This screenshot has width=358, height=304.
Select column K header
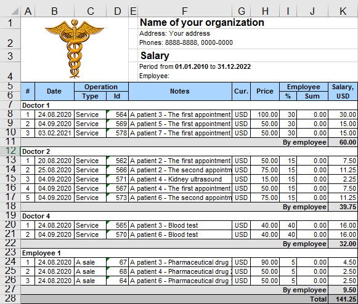(x=343, y=11)
